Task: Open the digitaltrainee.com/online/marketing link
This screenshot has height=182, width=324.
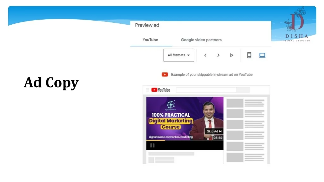Action: (x=171, y=137)
